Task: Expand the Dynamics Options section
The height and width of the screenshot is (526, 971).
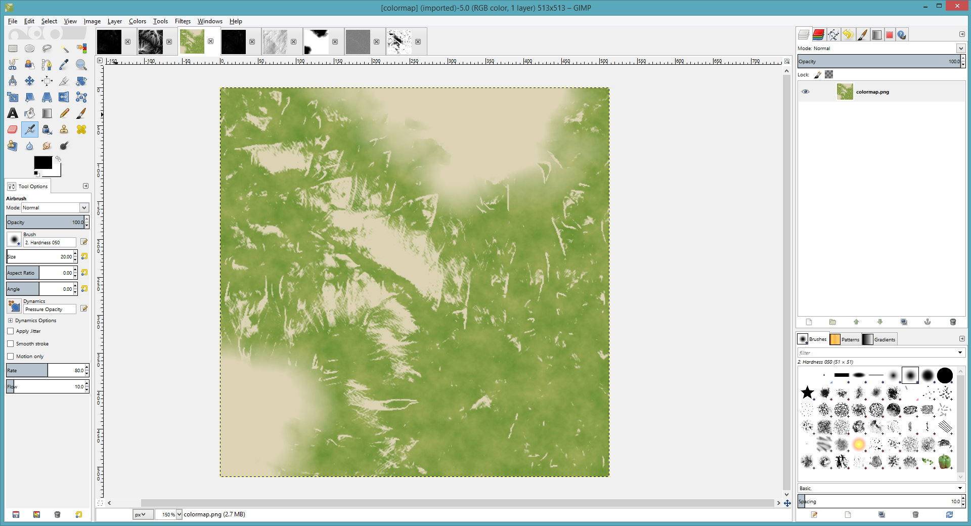Action: (x=10, y=321)
